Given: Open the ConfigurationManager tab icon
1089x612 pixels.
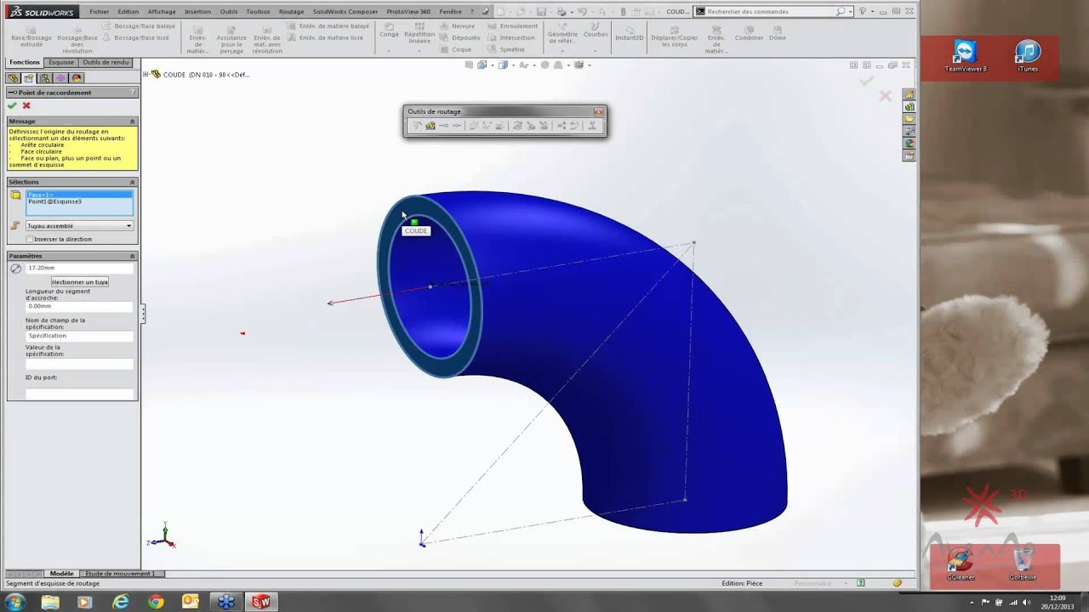Looking at the screenshot, I should [45, 78].
